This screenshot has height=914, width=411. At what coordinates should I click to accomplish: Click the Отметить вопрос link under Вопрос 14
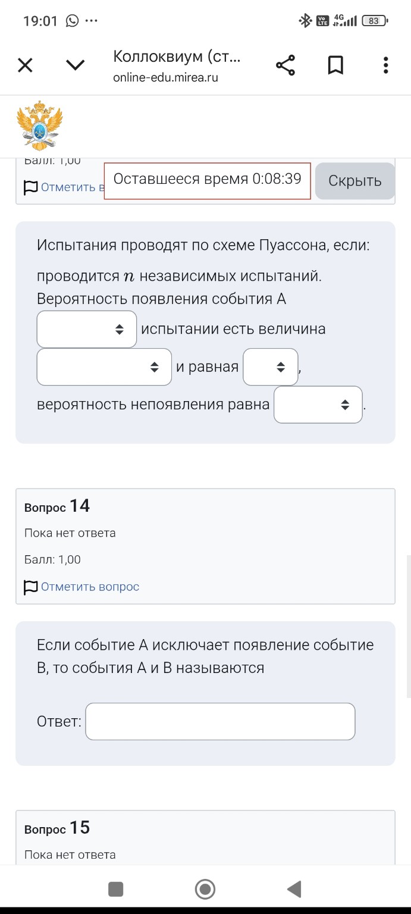click(x=90, y=586)
